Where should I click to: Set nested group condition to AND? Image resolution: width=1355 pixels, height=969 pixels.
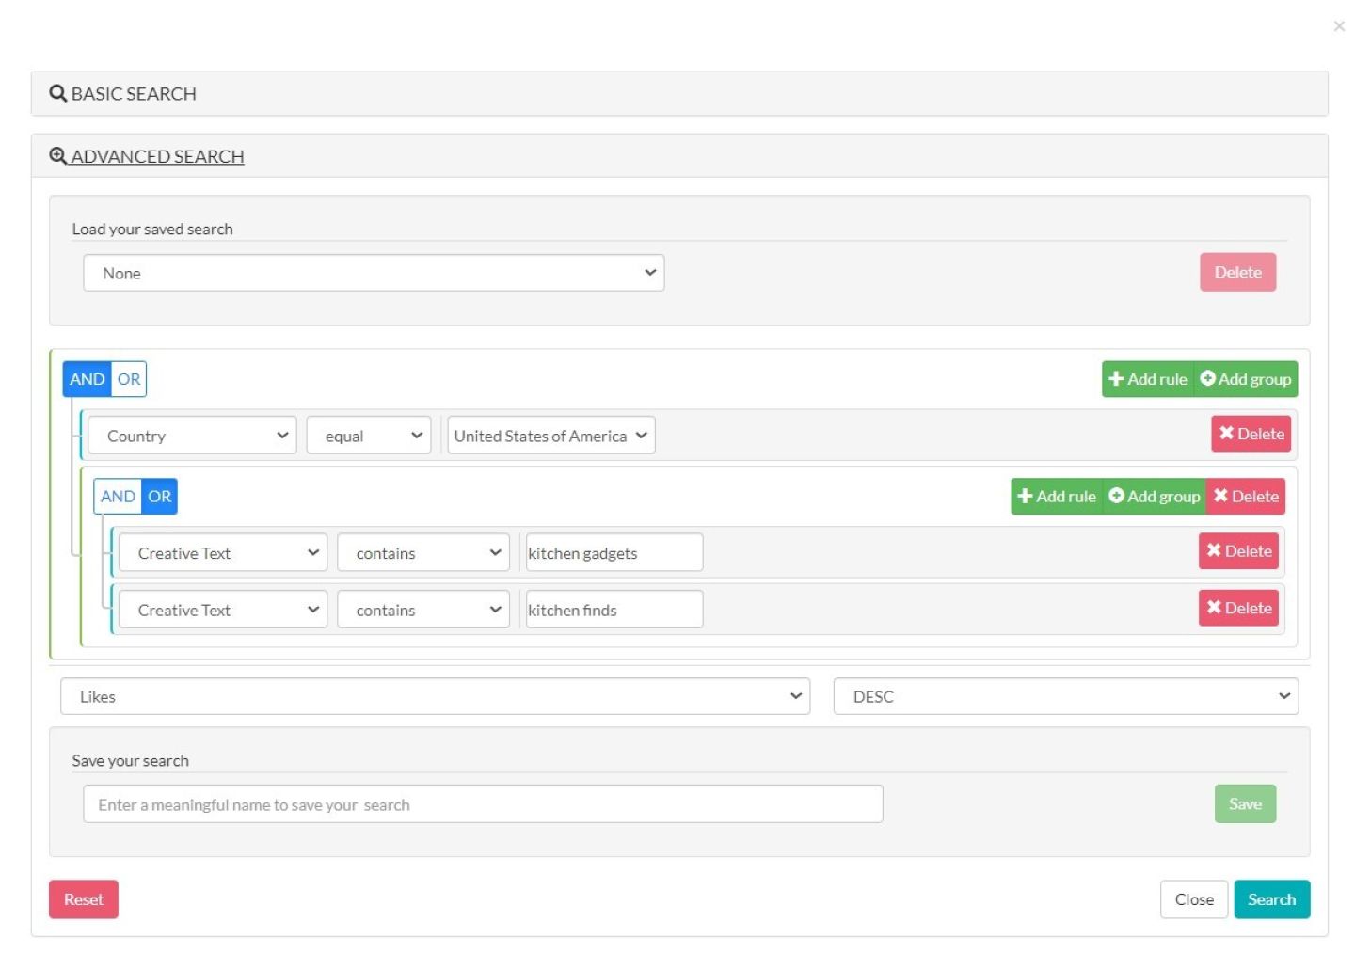[x=118, y=497]
